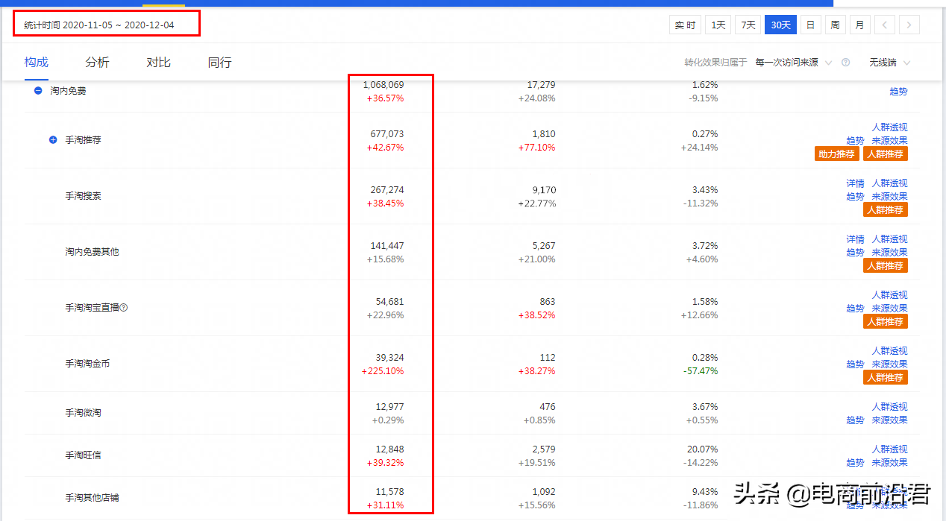Viewport: 946px width, 521px height.
Task: Click the 1,068,069 visitor count
Action: pos(383,85)
